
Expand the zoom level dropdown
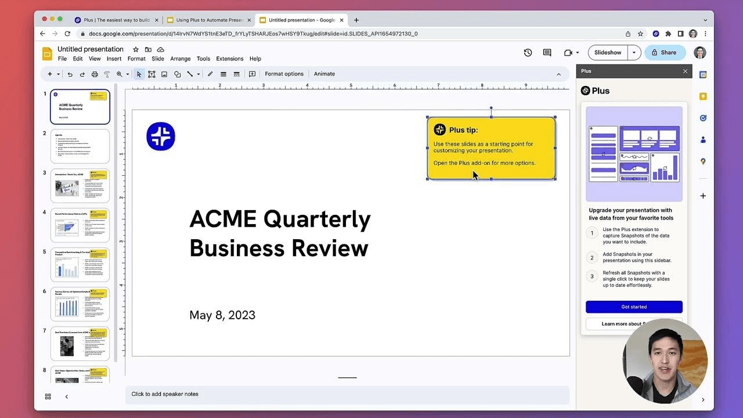(x=127, y=74)
